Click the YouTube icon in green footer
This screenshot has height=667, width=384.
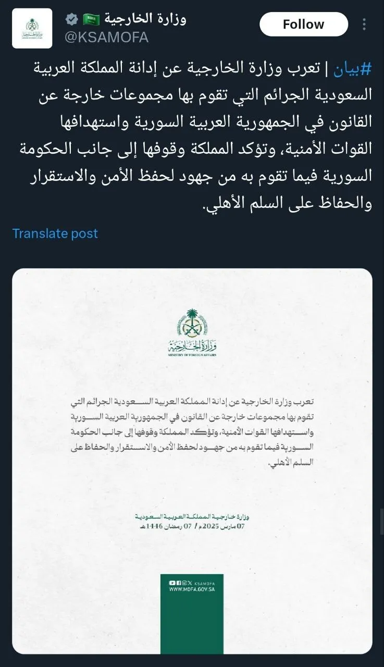[172, 583]
